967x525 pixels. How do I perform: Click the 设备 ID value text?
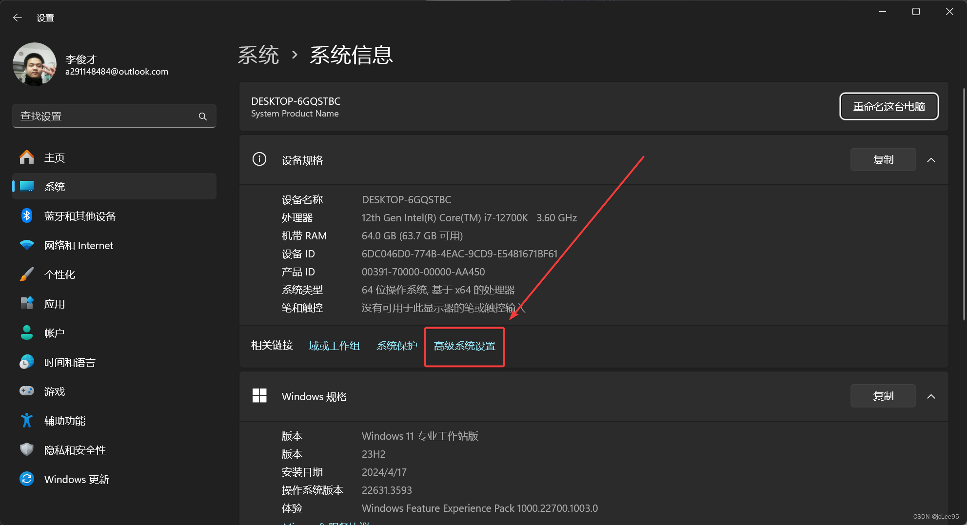coord(459,253)
